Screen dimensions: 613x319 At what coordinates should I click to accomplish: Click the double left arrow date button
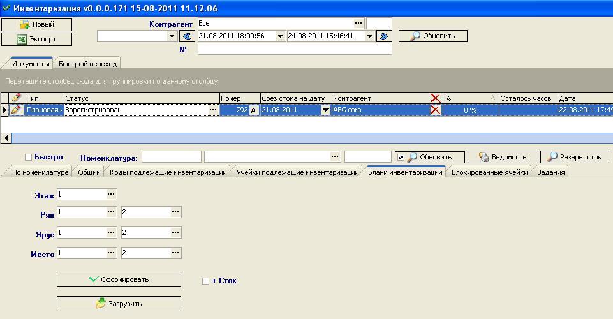tap(187, 36)
